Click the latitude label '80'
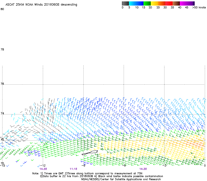 coord(2,9)
